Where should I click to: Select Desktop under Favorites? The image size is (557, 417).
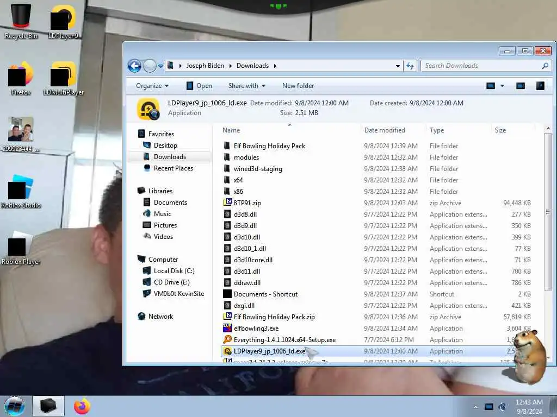tap(160, 146)
